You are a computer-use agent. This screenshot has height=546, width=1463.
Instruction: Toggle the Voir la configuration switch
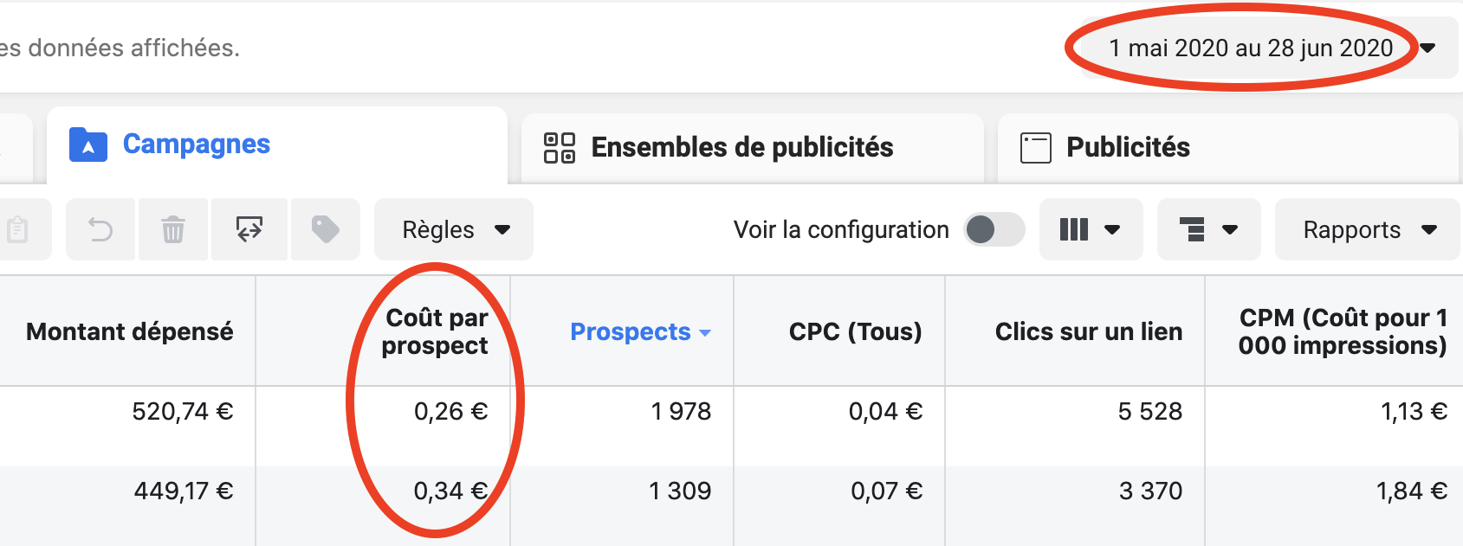tap(994, 229)
